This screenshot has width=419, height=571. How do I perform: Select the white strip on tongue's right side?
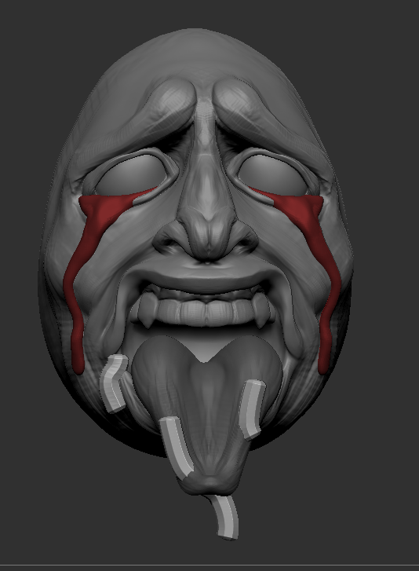pyautogui.click(x=252, y=409)
